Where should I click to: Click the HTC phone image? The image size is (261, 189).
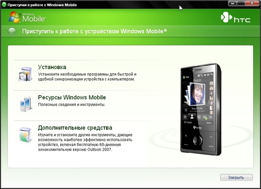pyautogui.click(x=201, y=109)
